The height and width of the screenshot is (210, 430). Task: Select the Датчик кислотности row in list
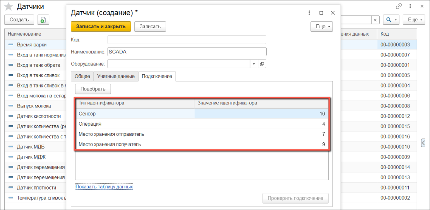pos(39,116)
